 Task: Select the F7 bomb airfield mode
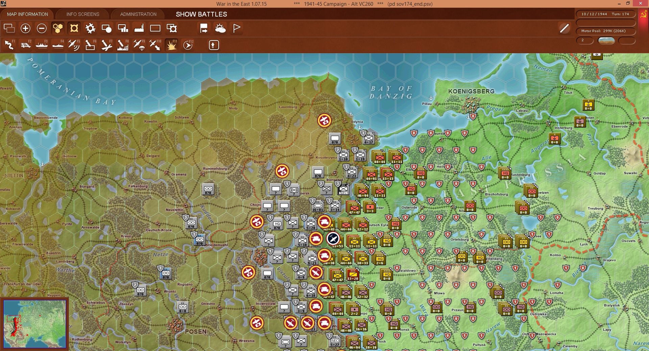click(x=106, y=45)
